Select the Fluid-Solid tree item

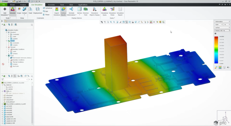coord(15,66)
